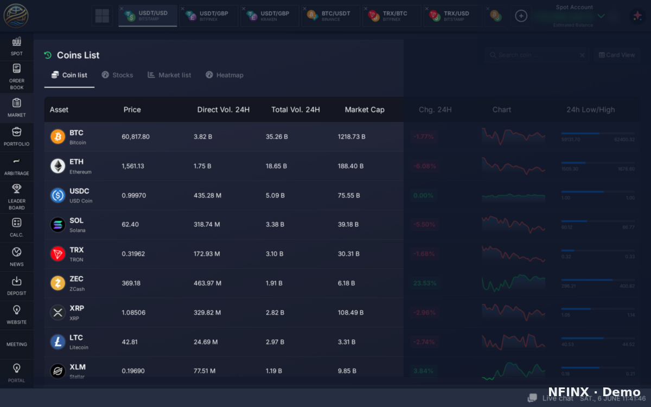Screen dimensions: 651x407
Task: Open the WEBSITE sidebar link
Action: [17, 315]
